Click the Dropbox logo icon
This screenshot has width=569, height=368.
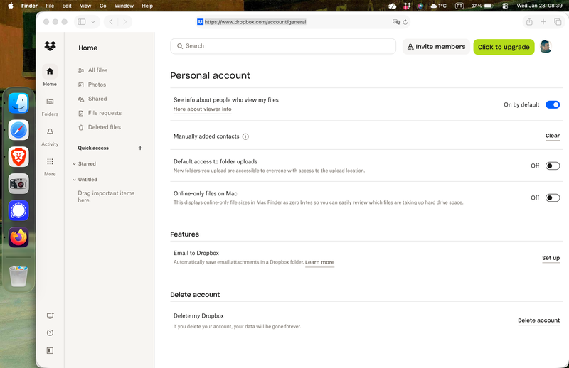click(x=50, y=47)
